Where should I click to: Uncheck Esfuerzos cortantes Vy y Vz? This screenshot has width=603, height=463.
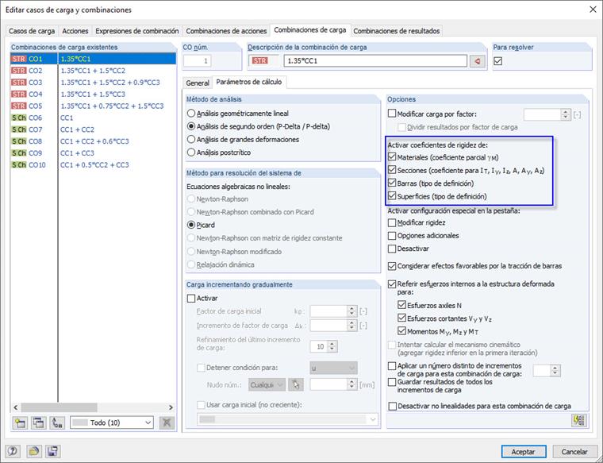[402, 318]
